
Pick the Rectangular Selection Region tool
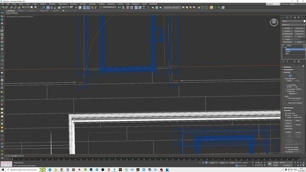(x=40, y=8)
